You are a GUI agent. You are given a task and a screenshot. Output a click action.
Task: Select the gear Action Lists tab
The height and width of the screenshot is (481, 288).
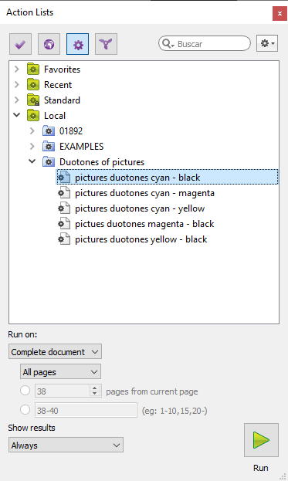click(x=77, y=44)
